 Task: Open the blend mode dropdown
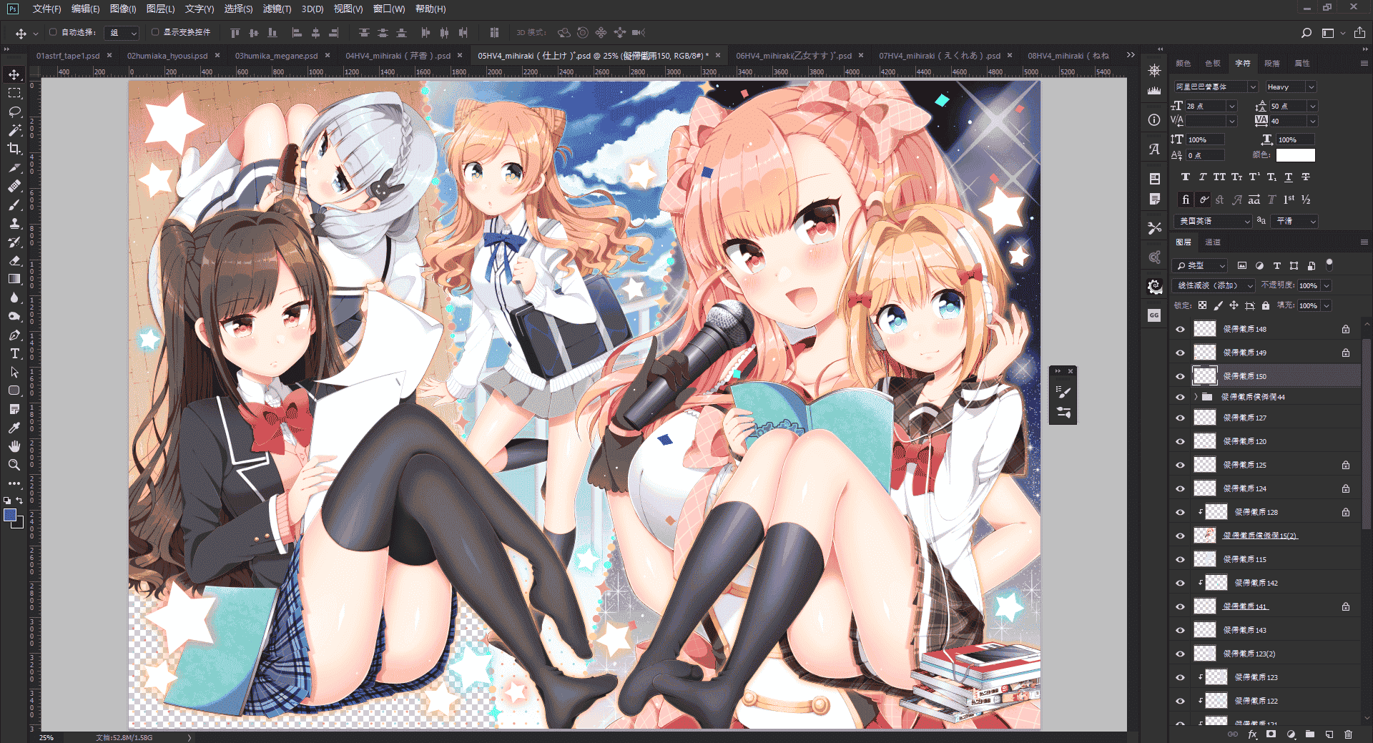(1214, 285)
